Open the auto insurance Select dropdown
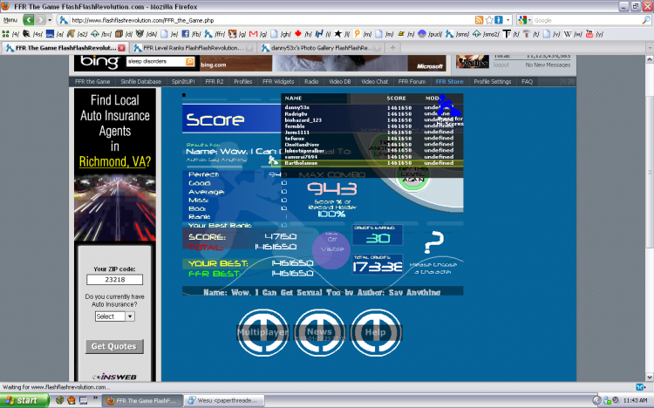Viewport: 654px width, 408px height. click(114, 316)
